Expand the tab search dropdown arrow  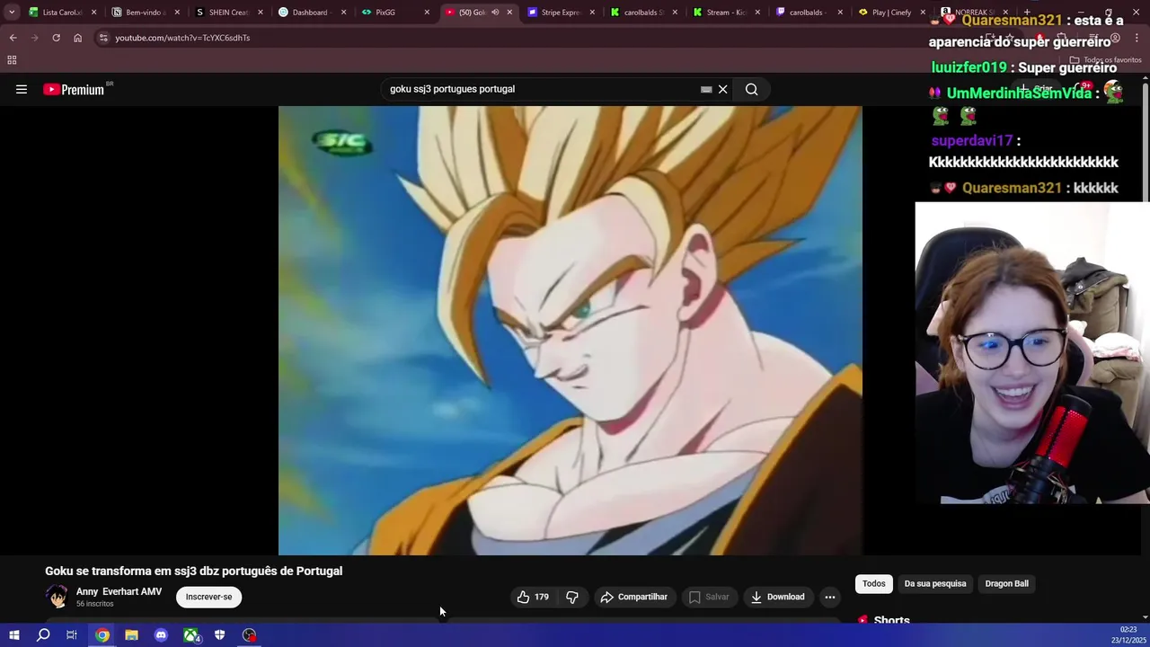(x=12, y=13)
